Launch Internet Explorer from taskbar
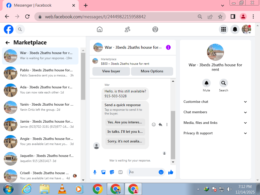 [27, 189]
